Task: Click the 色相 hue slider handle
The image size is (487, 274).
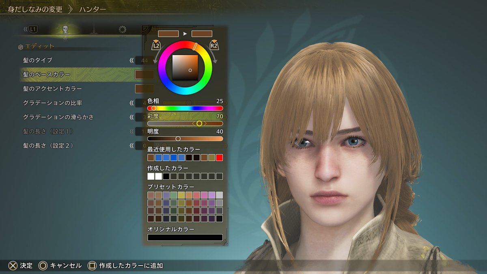Action: click(154, 108)
